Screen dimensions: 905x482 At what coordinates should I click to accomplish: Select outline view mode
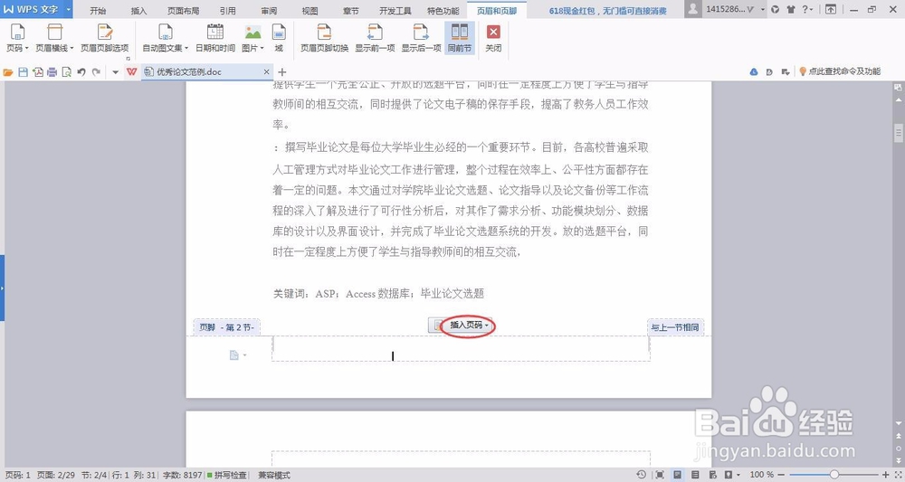(695, 475)
